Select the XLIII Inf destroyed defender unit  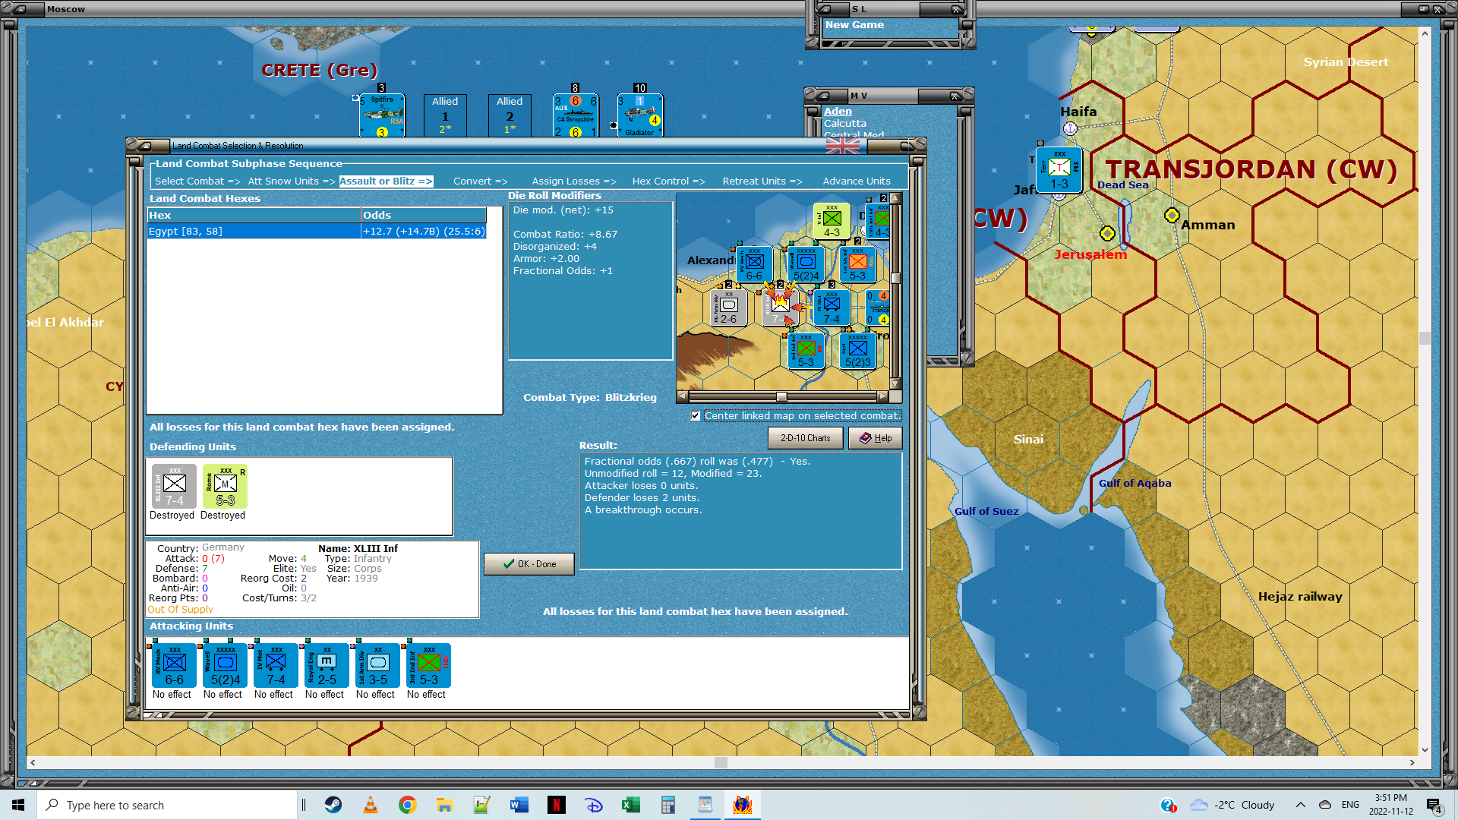coord(174,487)
